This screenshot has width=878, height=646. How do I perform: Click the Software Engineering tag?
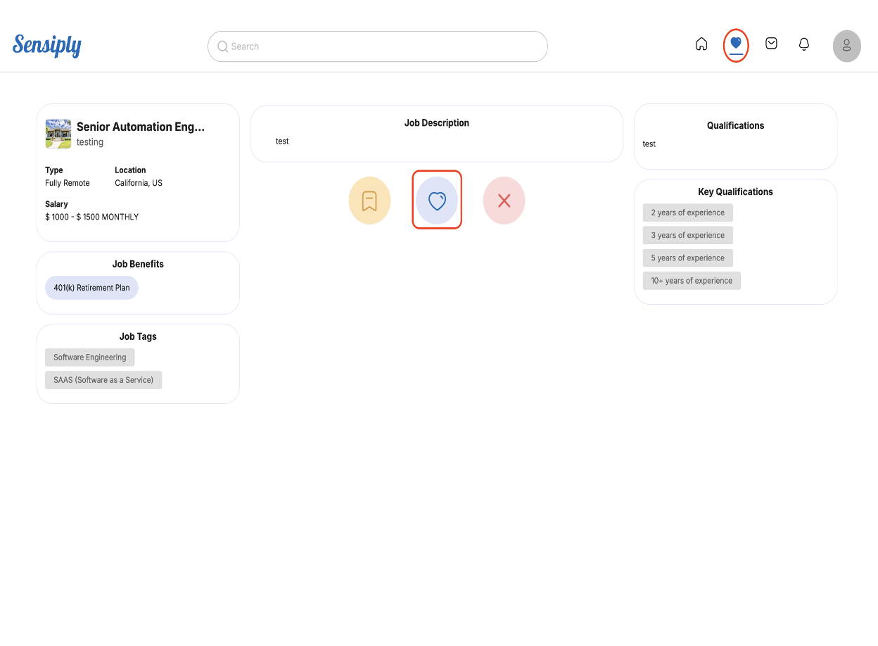click(x=89, y=357)
